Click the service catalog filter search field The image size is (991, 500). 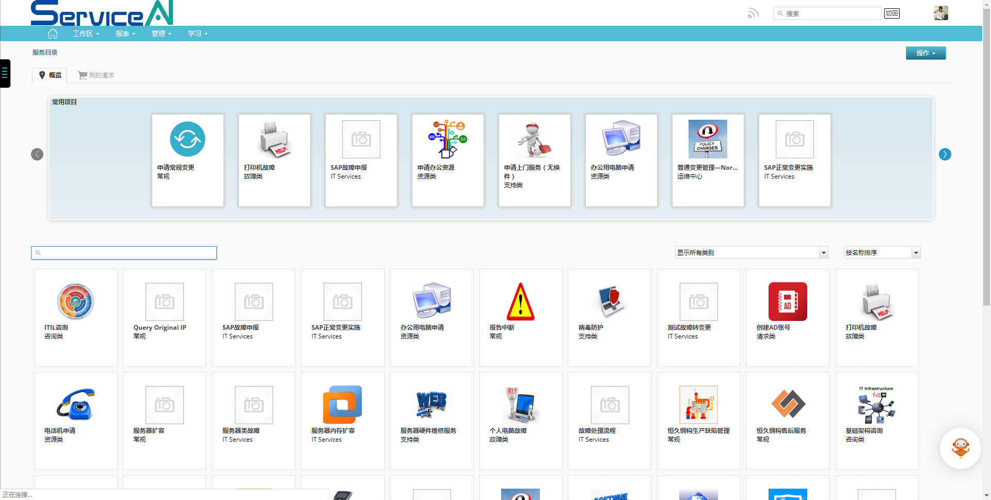(x=124, y=253)
